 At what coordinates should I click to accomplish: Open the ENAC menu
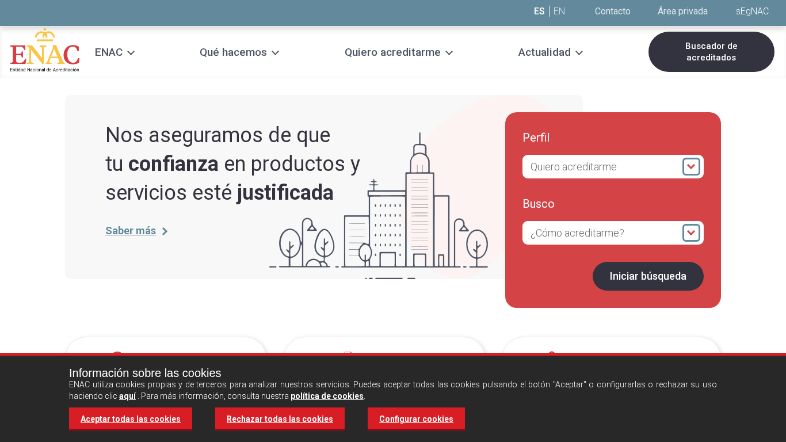click(109, 52)
